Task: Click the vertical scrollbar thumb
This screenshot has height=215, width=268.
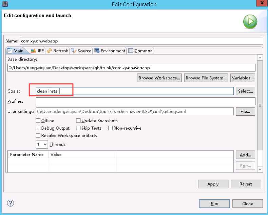Action: (260, 105)
